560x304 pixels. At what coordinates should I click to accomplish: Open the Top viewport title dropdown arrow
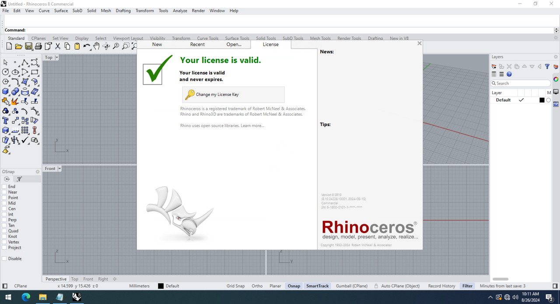(56, 57)
